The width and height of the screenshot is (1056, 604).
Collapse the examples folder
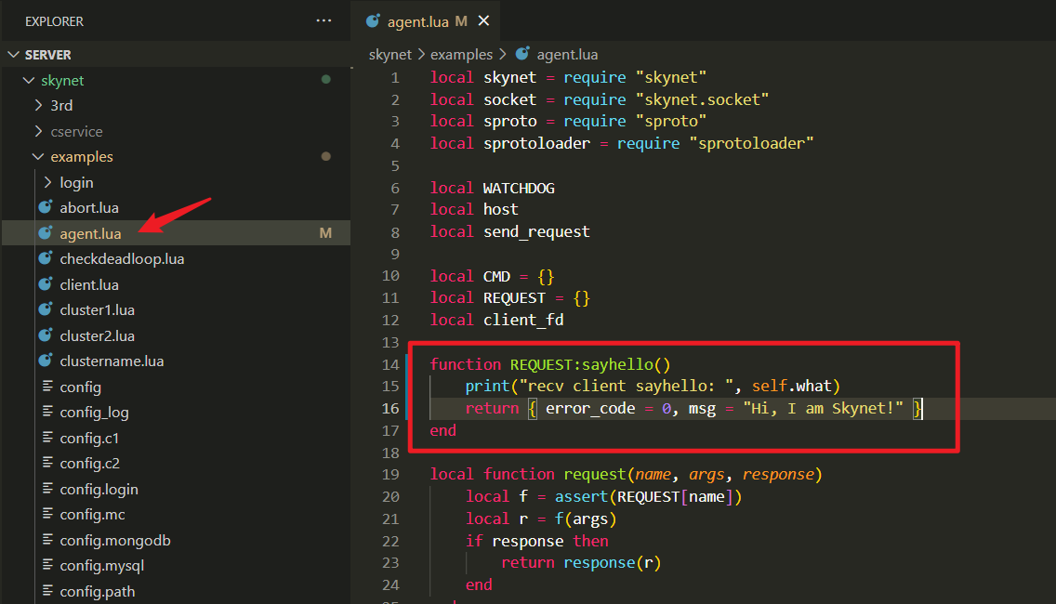point(38,157)
